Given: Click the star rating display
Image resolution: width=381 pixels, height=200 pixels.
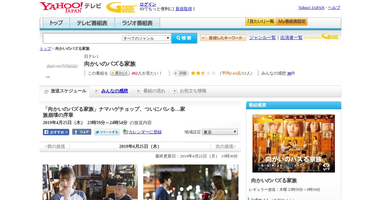Looking at the screenshot, I should pos(203,73).
